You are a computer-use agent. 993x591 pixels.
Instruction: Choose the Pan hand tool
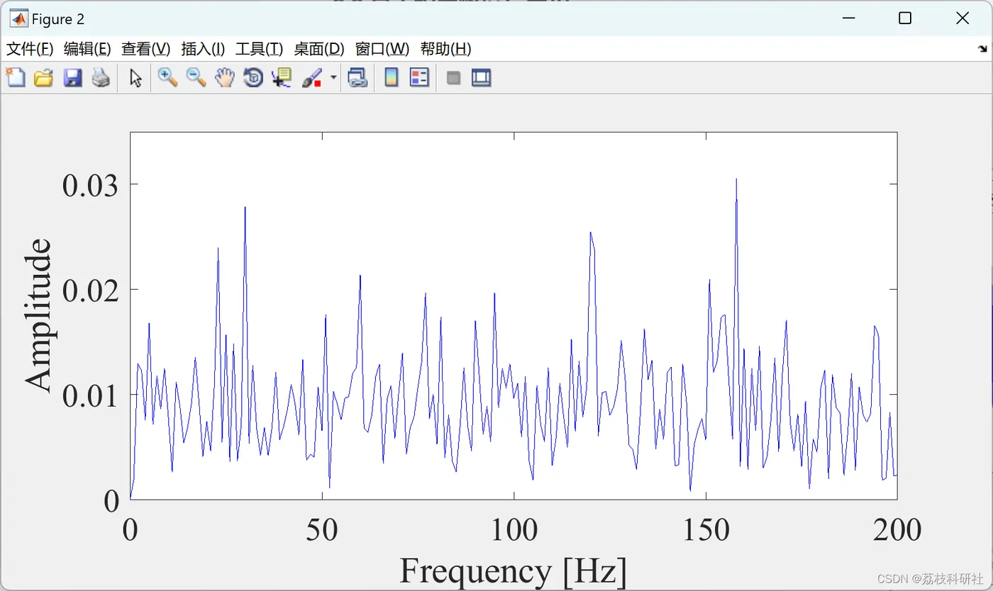[x=225, y=77]
